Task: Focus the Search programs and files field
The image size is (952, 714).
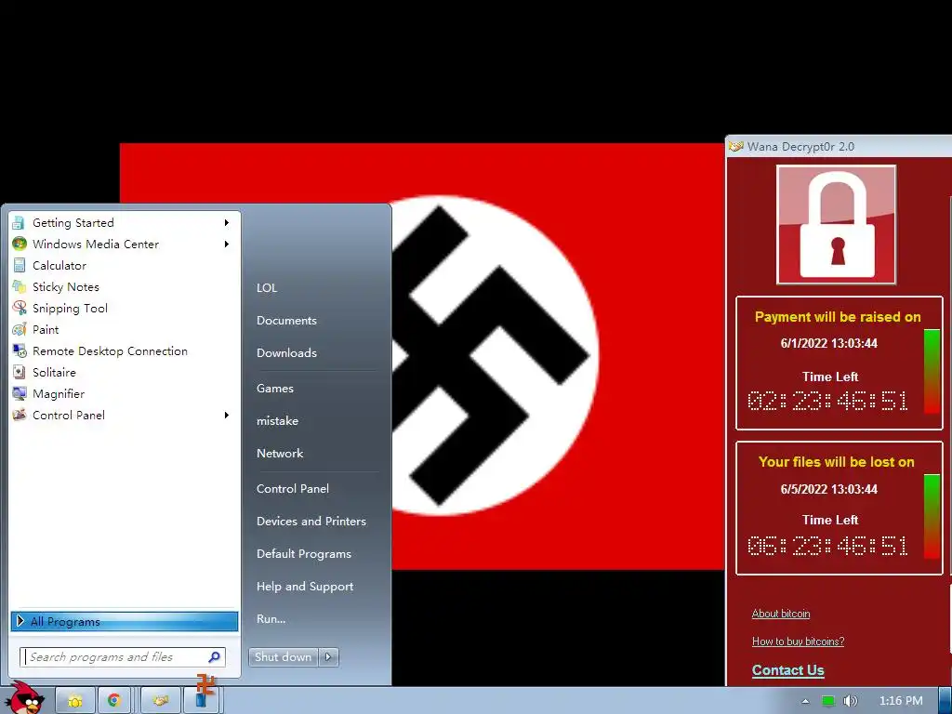Action: [x=123, y=657]
